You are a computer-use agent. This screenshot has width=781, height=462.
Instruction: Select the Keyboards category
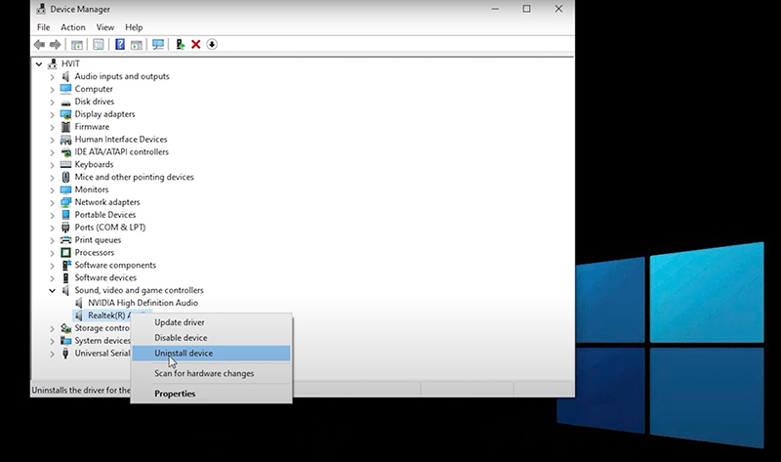coord(94,164)
